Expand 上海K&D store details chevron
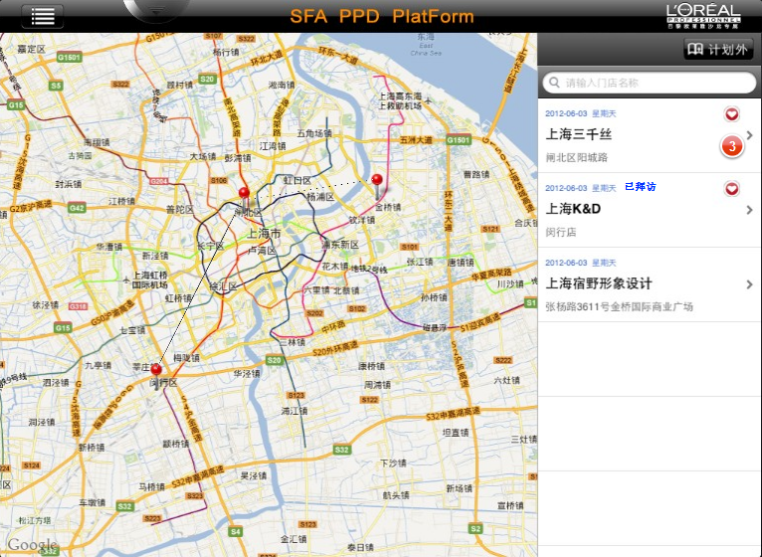Viewport: 762px width, 557px height. click(749, 210)
